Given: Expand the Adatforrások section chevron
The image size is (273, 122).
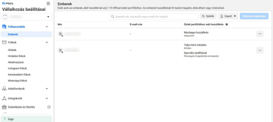Looking at the screenshot, I should (47, 89).
